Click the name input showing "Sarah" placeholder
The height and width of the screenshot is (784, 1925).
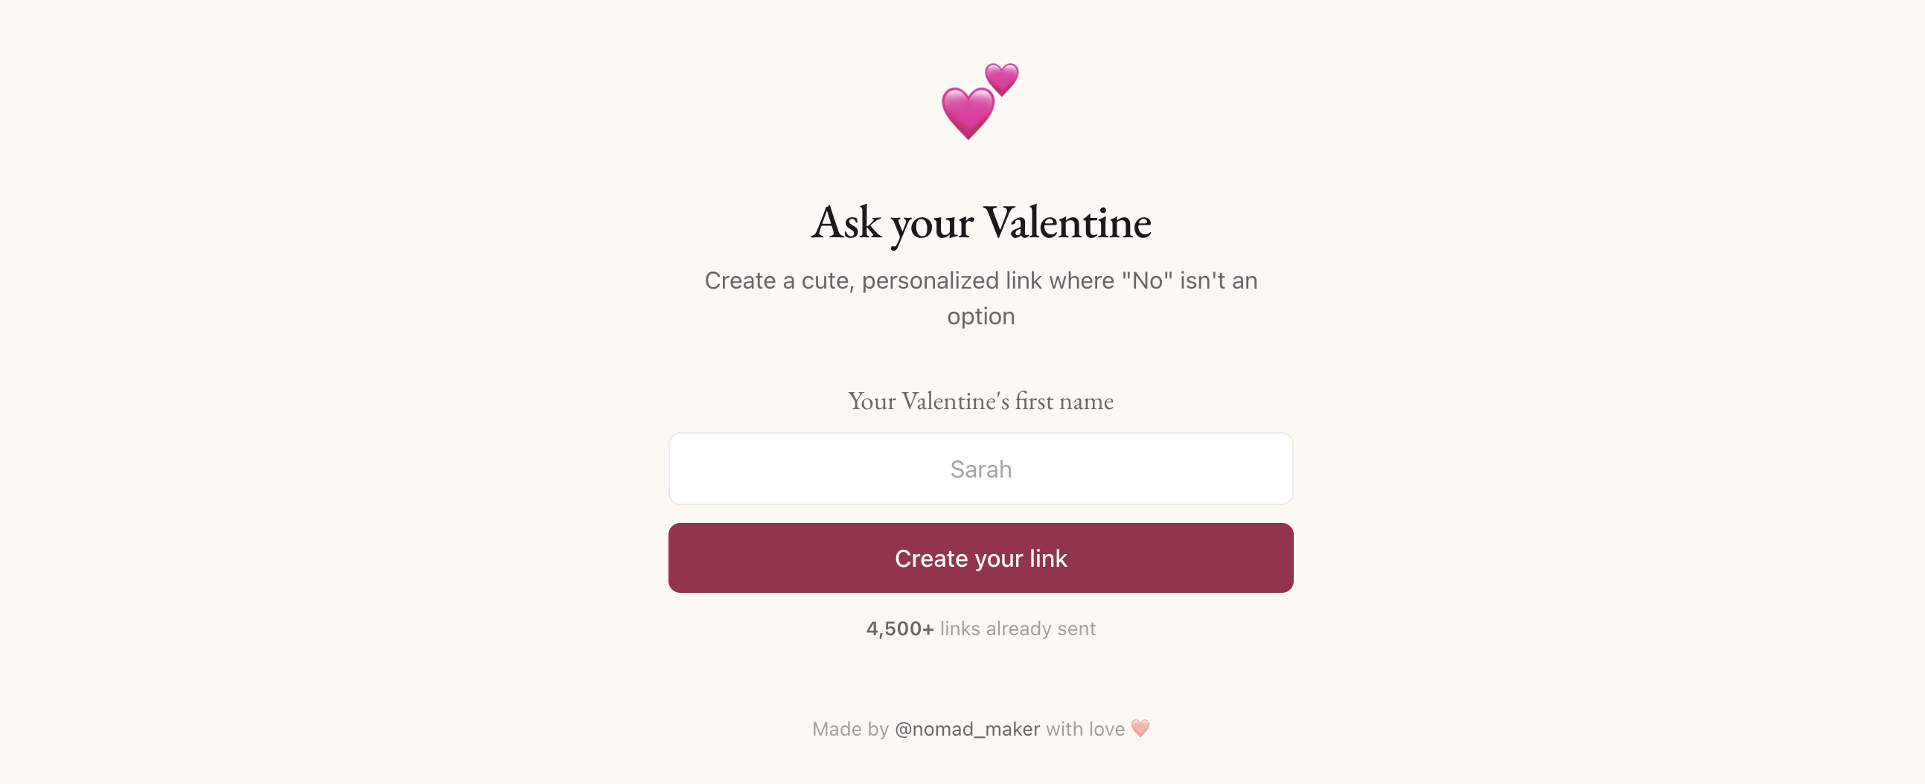click(980, 468)
